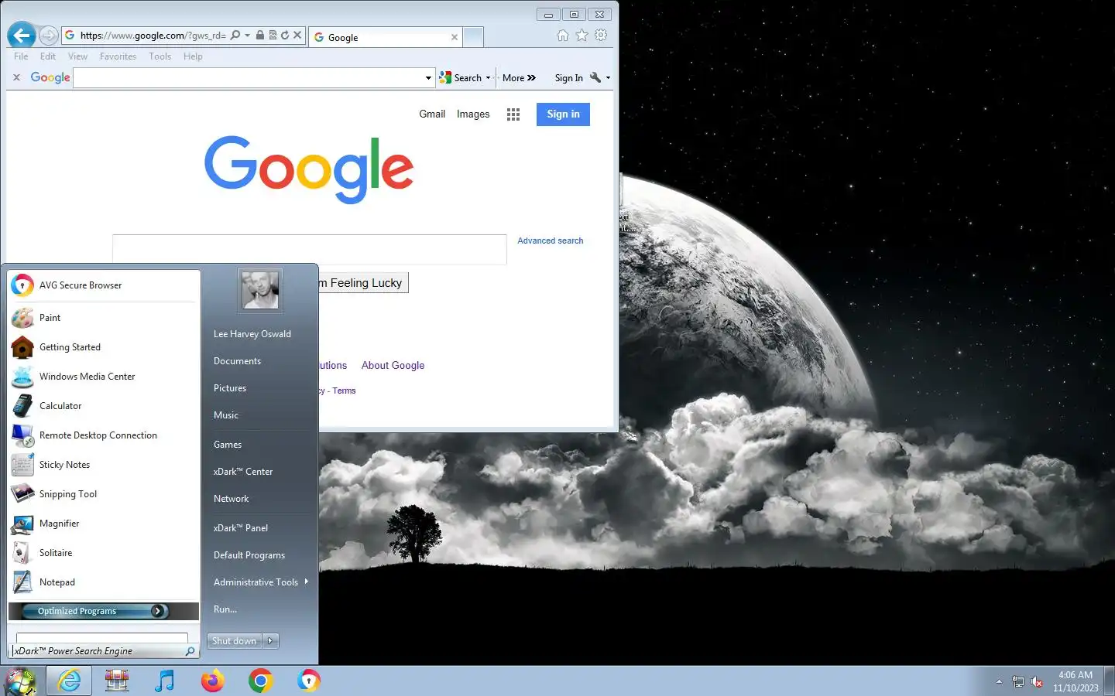Viewport: 1115px width, 696px height.
Task: Show hidden system tray icons
Action: point(999,681)
